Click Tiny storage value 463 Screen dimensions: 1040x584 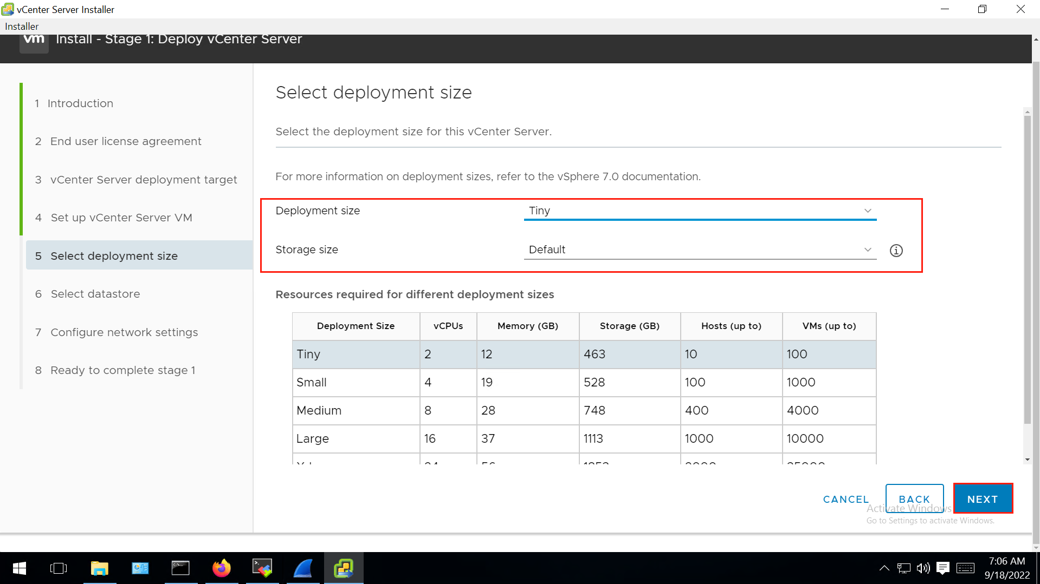coord(595,355)
